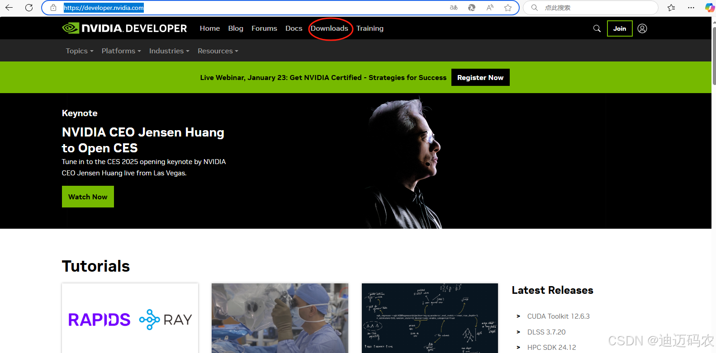The image size is (716, 353).
Task: Open the Downloads nav item
Action: (329, 28)
